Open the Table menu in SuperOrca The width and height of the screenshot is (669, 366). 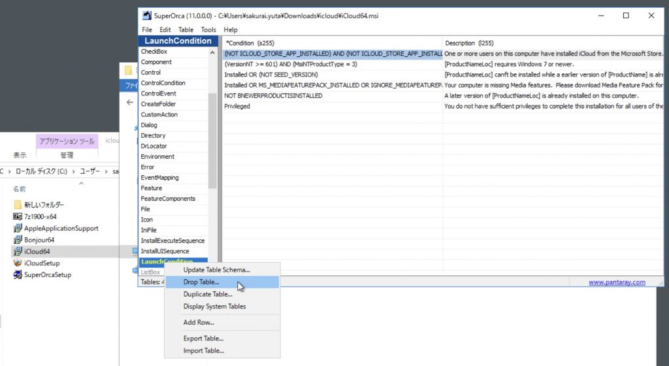coord(186,30)
